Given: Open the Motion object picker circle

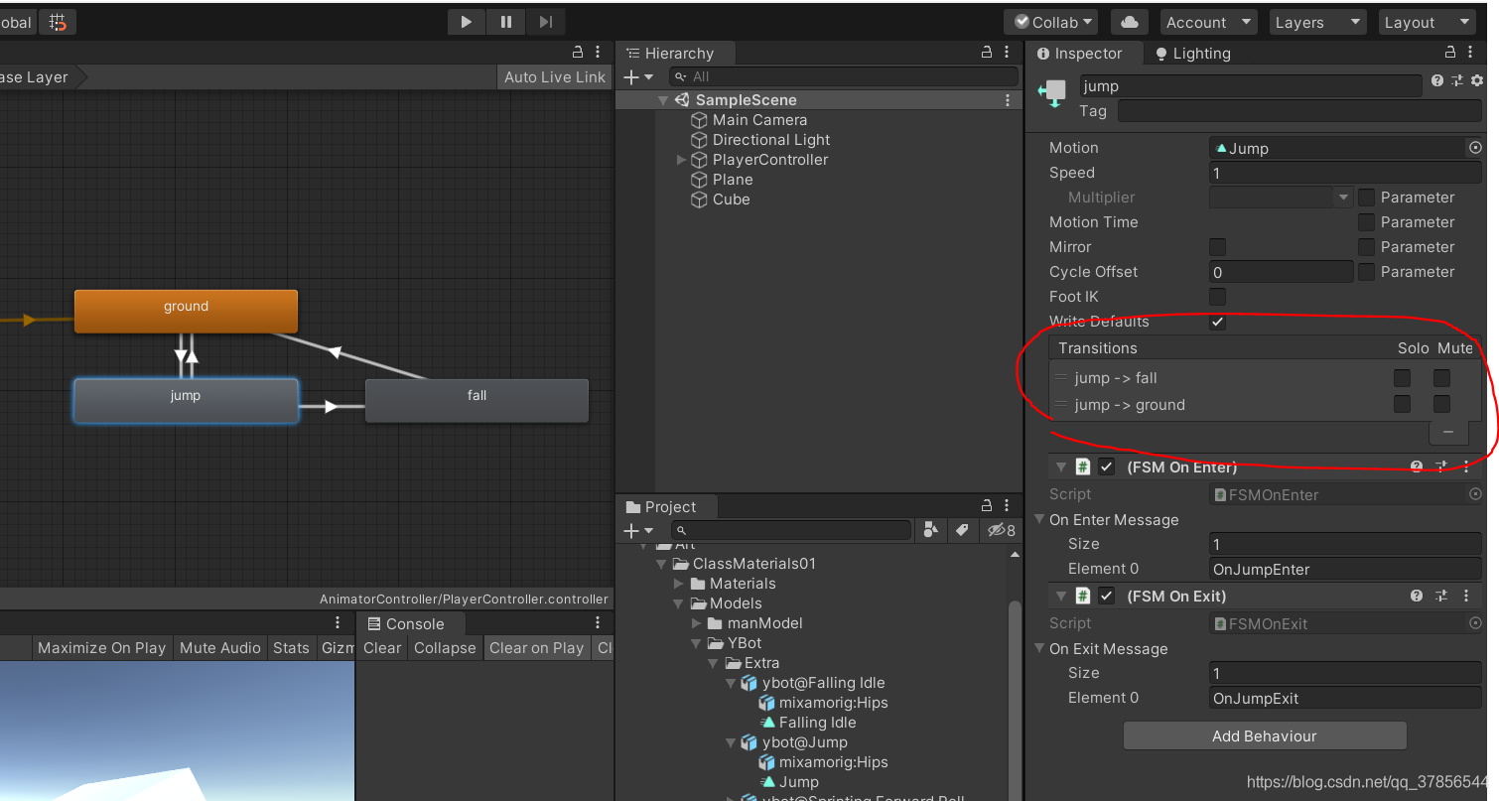Looking at the screenshot, I should point(1474,148).
